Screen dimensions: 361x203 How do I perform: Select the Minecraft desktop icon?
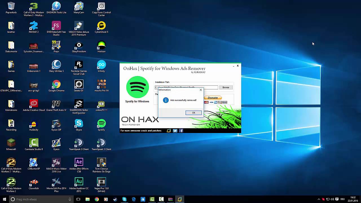pyautogui.click(x=11, y=145)
